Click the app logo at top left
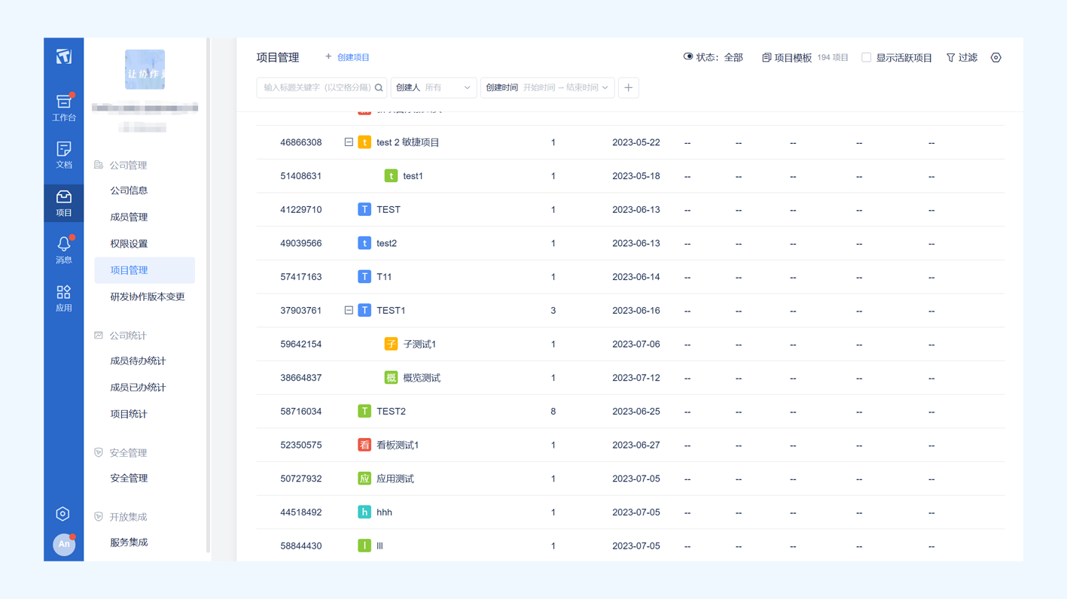1067x599 pixels. click(64, 56)
